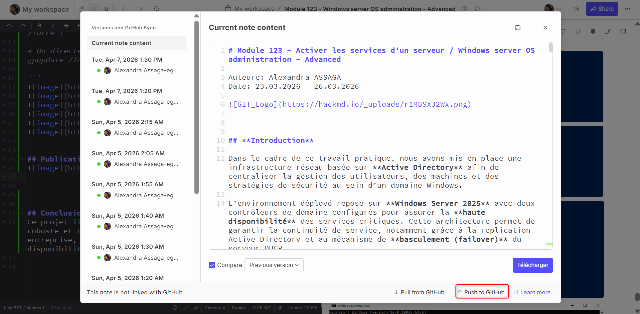Close the versions dialog
This screenshot has width=640, height=314.
(545, 28)
